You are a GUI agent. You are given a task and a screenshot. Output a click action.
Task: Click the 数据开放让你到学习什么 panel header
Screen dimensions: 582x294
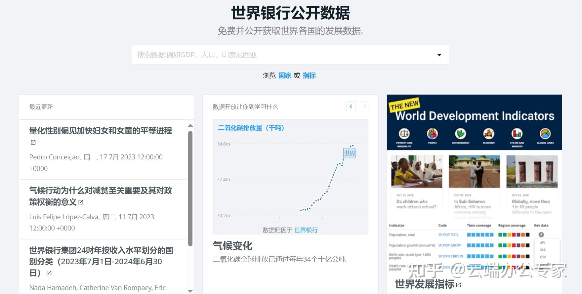pos(245,107)
